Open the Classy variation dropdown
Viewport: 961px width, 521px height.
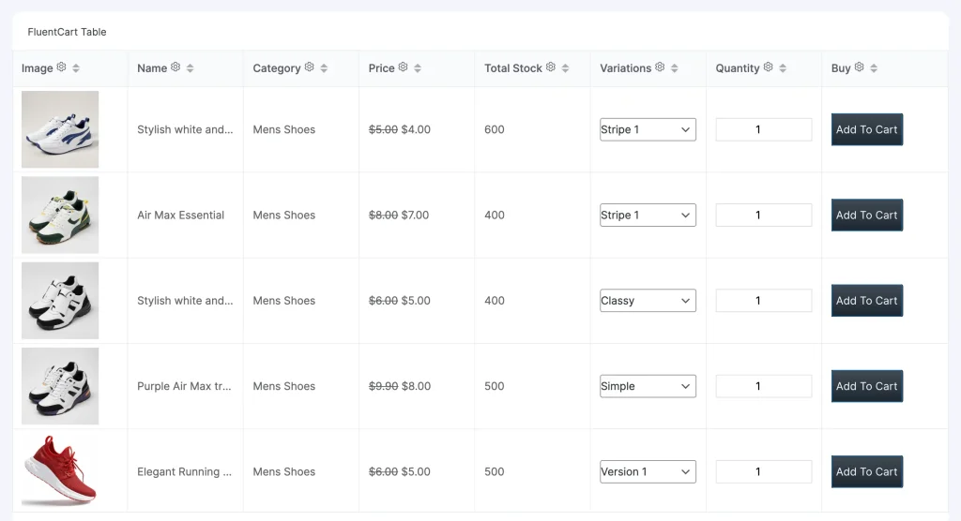pos(648,301)
